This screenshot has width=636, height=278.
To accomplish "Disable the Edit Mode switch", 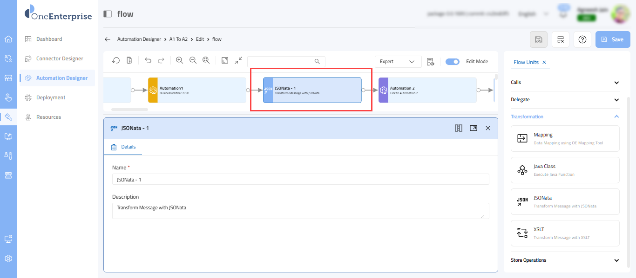I will (452, 61).
